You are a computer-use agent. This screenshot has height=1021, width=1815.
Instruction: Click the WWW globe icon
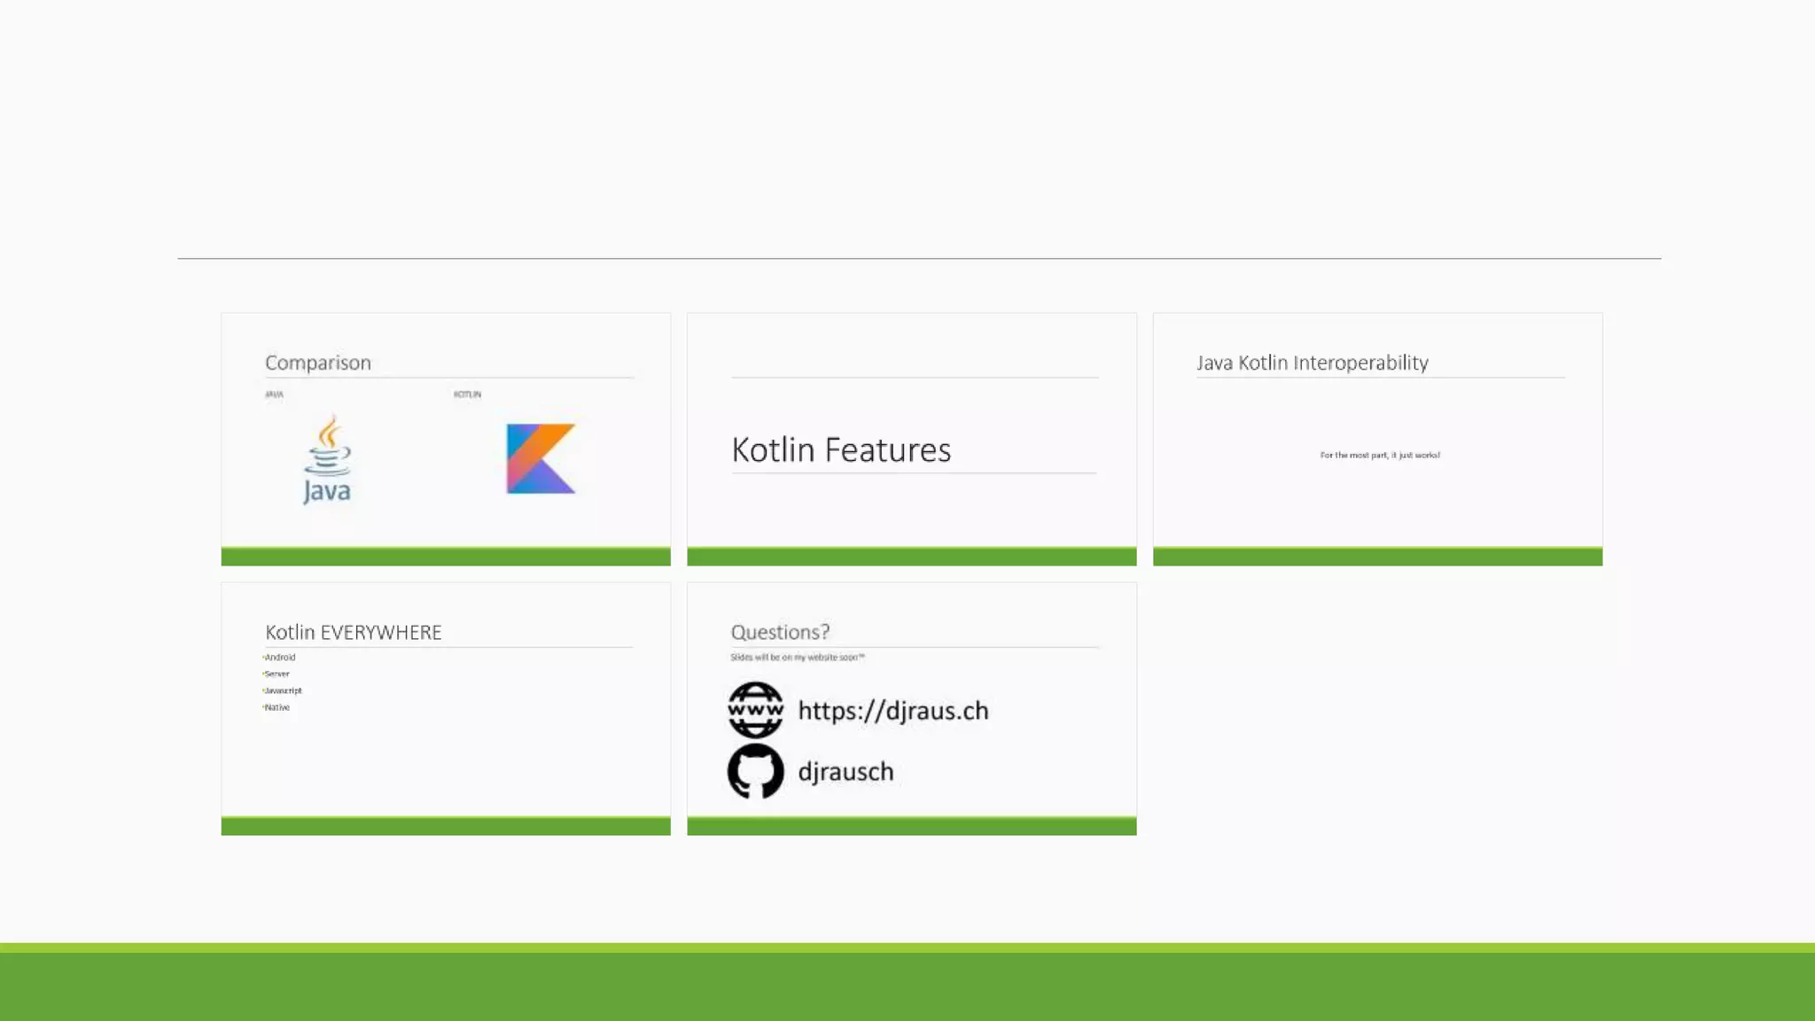coord(755,710)
